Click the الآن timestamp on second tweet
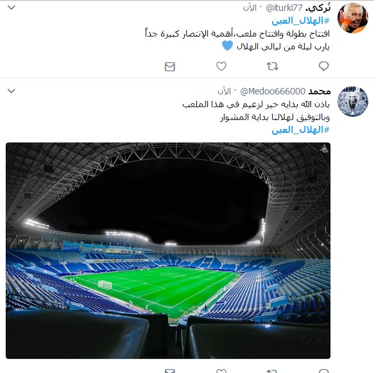The image size is (376, 373). pyautogui.click(x=224, y=91)
